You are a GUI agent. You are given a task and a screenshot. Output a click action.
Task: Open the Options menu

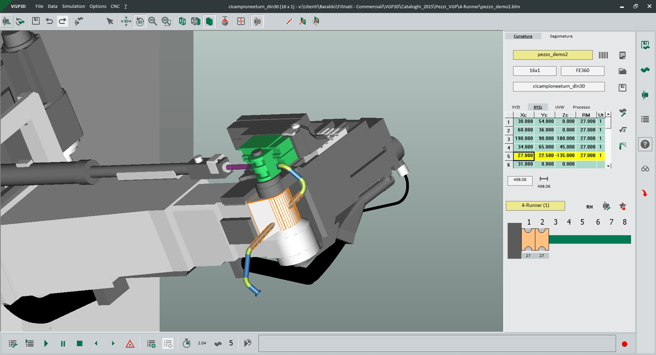pos(98,6)
